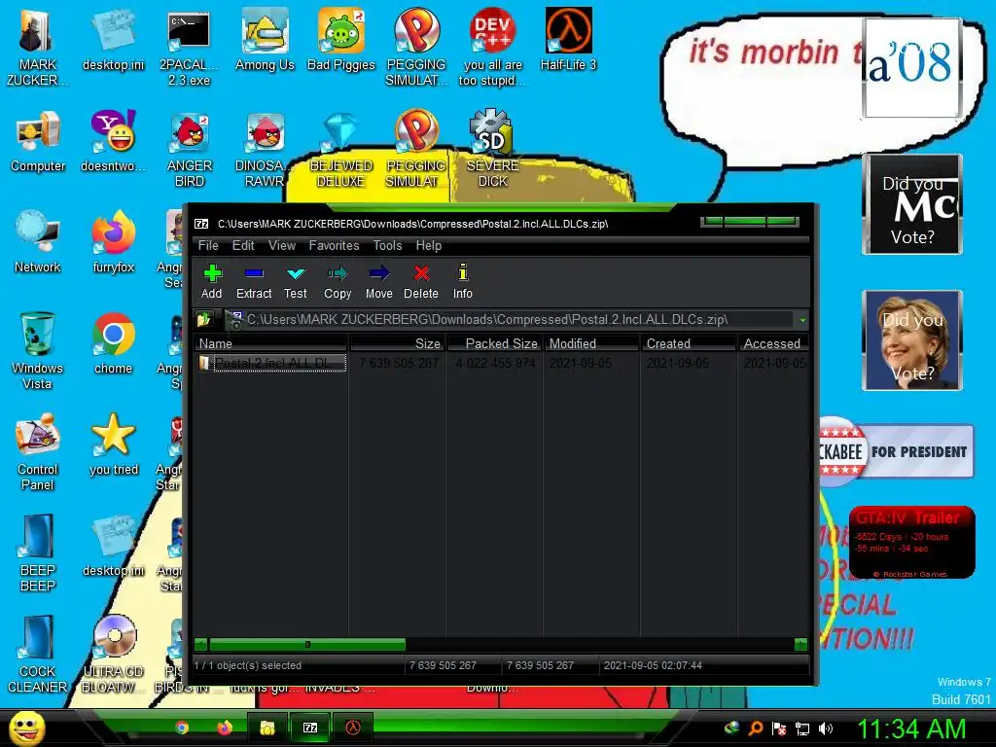Viewport: 996px width, 747px height.
Task: Open SEVERE DICK desktop shortcut
Action: coord(492,149)
